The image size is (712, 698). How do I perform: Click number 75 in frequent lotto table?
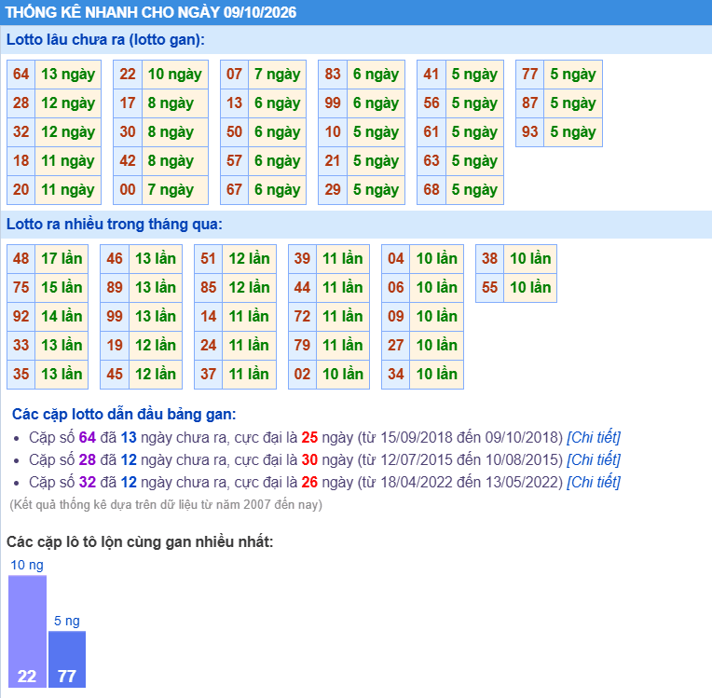(21, 287)
